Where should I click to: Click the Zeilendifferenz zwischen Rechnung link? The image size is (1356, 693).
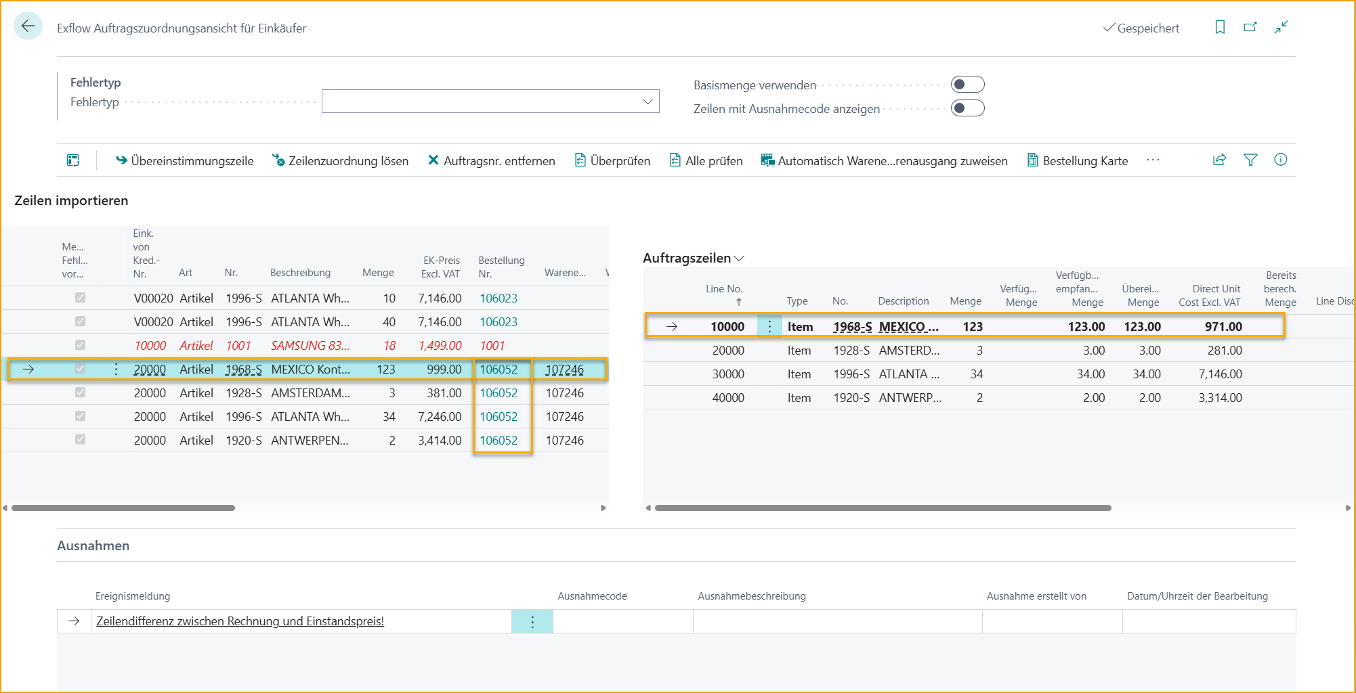(240, 621)
